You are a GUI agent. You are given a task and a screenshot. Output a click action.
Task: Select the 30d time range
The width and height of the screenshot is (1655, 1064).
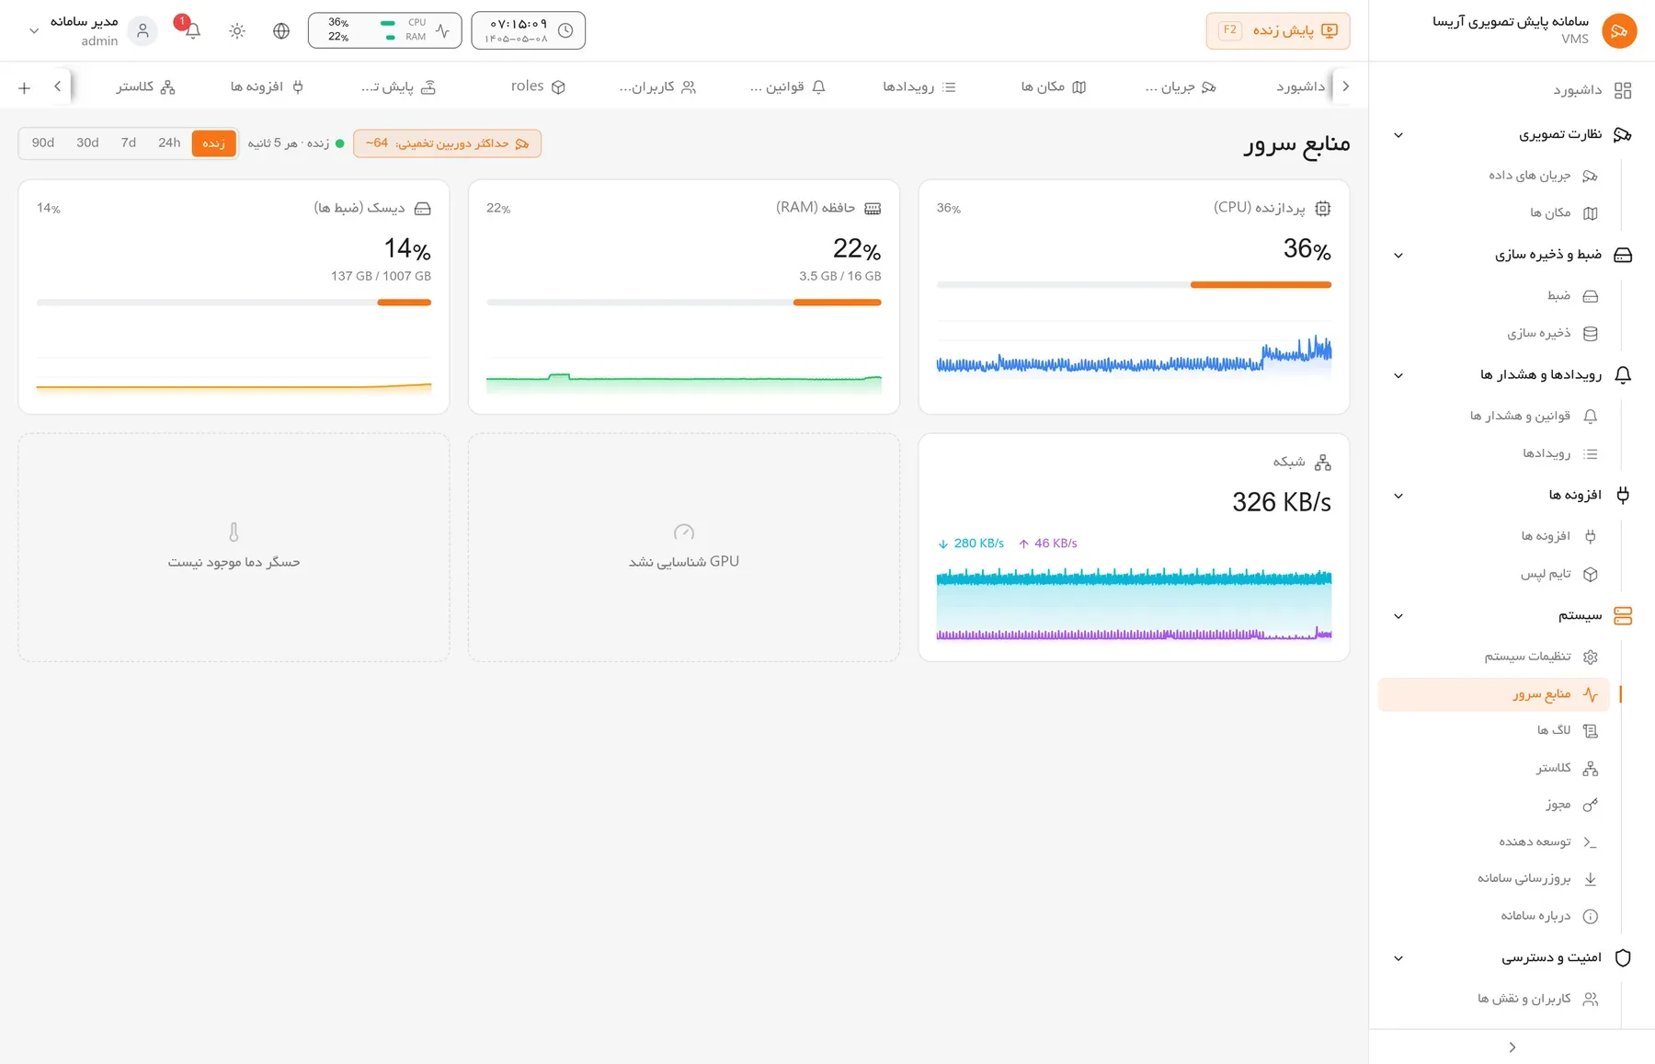(87, 143)
